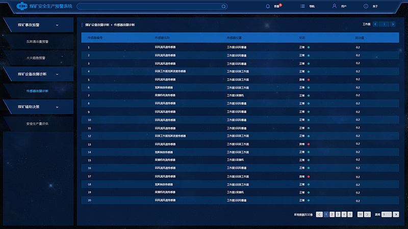
Task: Click the 导航 label in top bar
Action: click(312, 7)
